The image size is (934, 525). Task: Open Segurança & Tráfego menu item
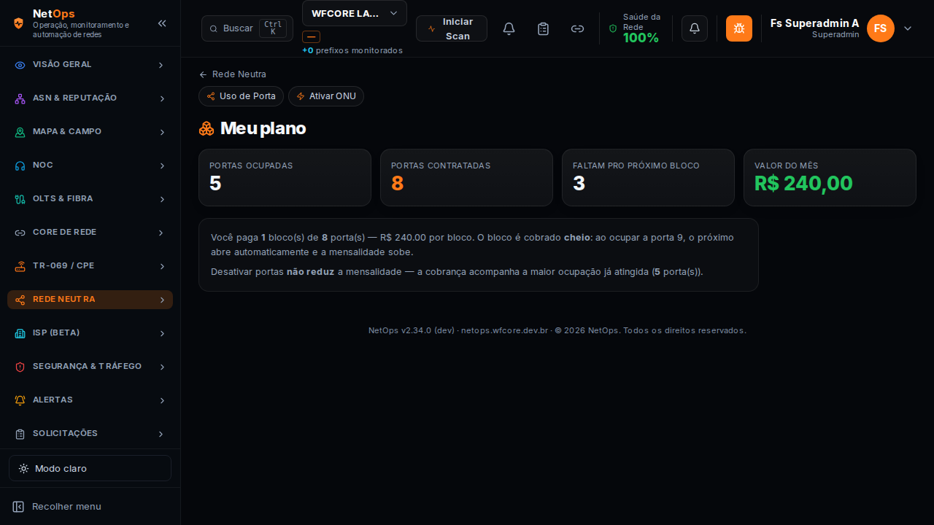(90, 367)
